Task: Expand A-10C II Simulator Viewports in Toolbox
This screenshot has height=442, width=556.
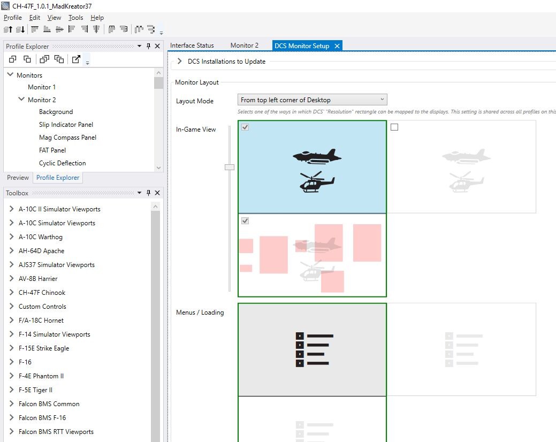Action: (11, 209)
